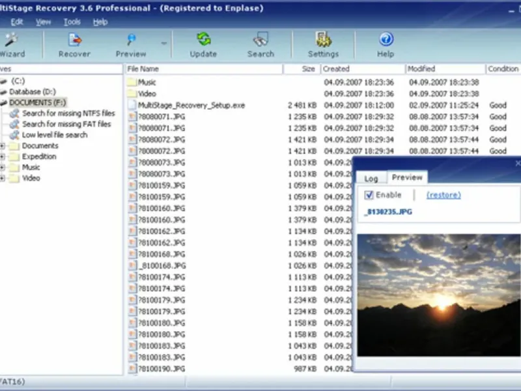Image resolution: width=521 pixels, height=391 pixels.
Task: Choose Low level file search
Action: pyautogui.click(x=55, y=135)
